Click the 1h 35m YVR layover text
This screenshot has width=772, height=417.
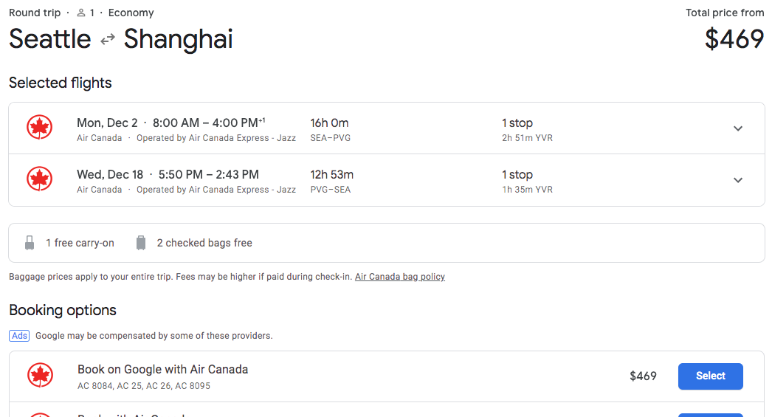tap(527, 190)
